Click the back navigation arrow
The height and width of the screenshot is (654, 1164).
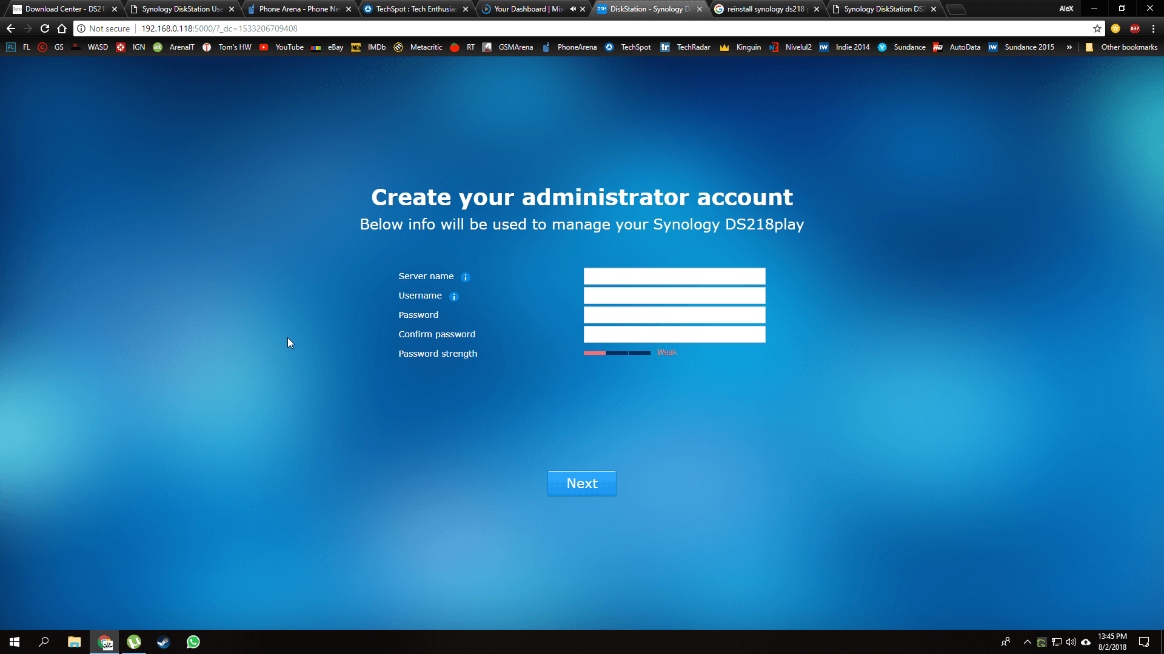pos(11,28)
